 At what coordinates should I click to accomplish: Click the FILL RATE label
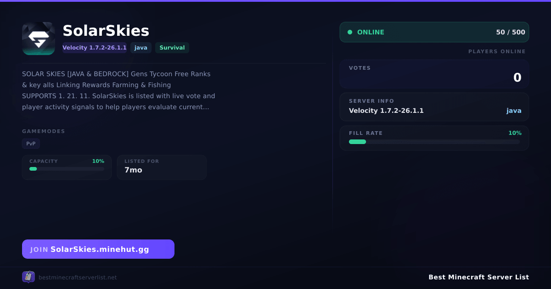coord(366,133)
